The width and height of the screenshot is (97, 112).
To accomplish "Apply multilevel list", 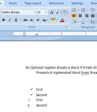I will pos(92,10).
